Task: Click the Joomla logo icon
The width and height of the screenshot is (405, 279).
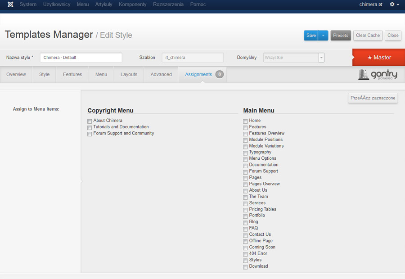Action: [x=10, y=4]
